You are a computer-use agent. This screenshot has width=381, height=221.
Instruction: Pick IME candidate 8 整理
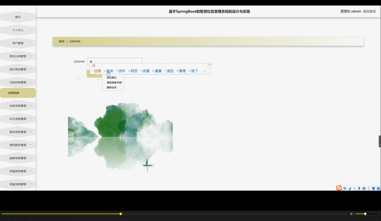click(x=181, y=71)
